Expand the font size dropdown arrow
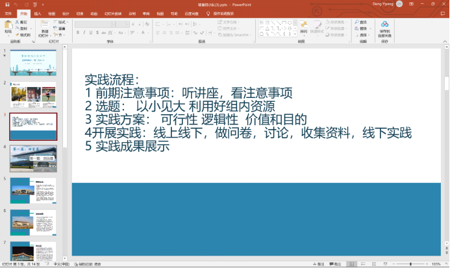450x268 pixels. coord(127,25)
